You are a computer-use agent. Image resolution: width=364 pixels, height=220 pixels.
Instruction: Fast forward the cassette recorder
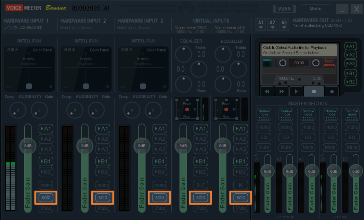[282, 91]
